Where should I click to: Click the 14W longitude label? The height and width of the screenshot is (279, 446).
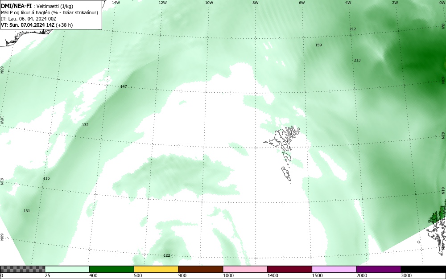point(116,3)
